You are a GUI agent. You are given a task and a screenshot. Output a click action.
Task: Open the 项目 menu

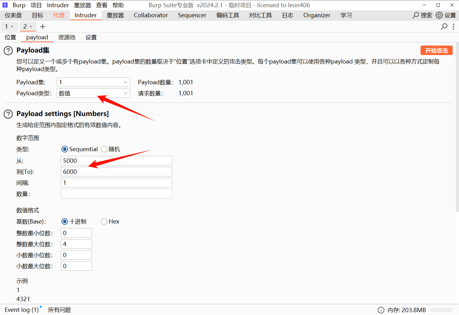coord(36,5)
